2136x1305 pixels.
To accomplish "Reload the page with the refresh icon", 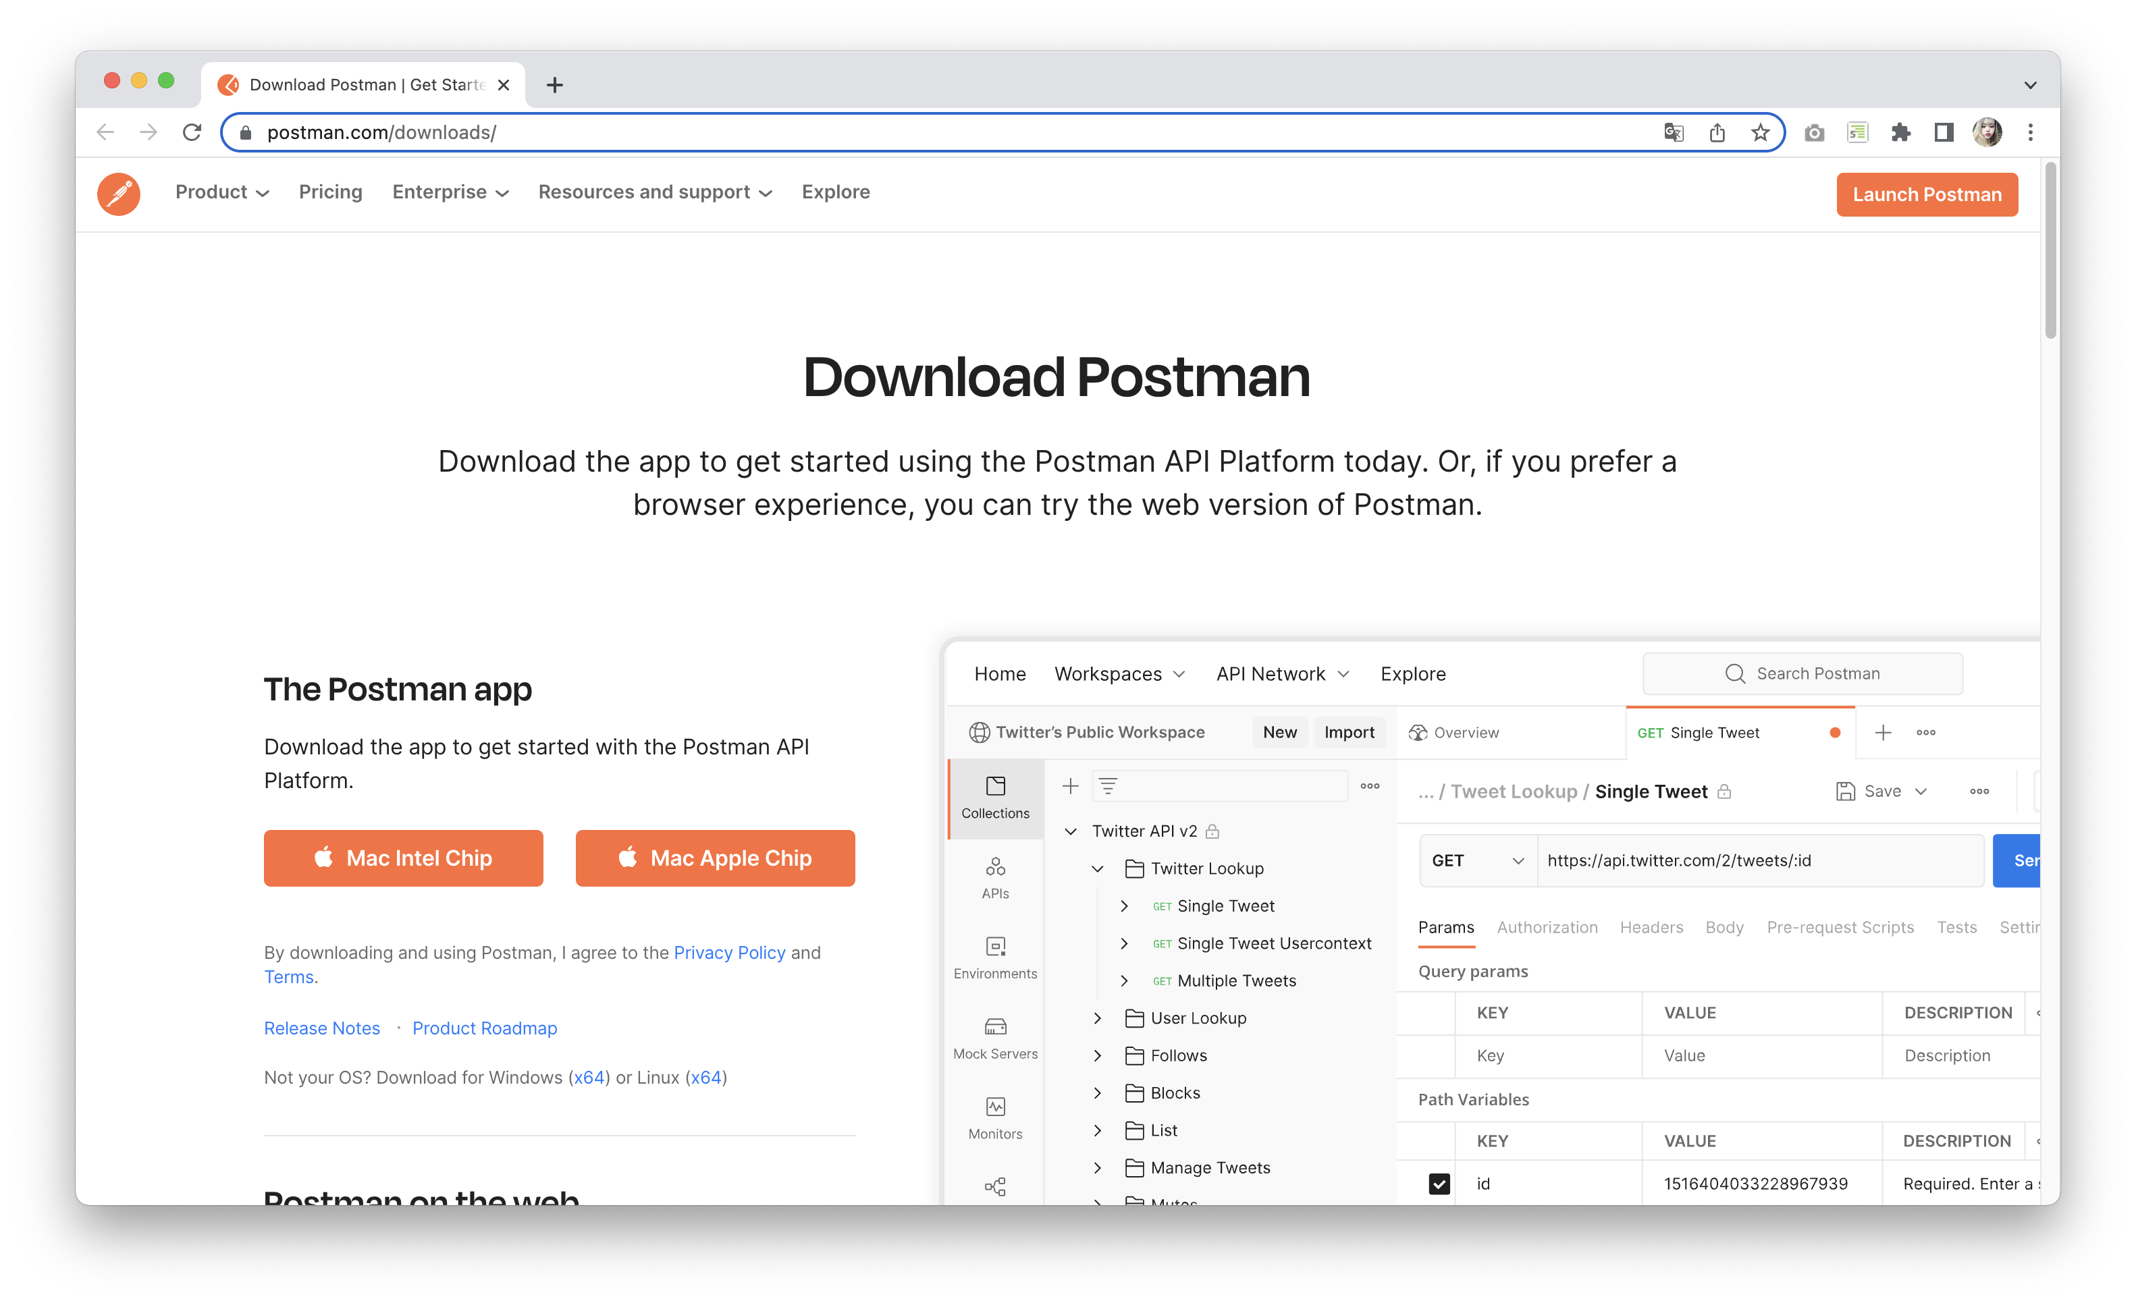I will coord(192,132).
